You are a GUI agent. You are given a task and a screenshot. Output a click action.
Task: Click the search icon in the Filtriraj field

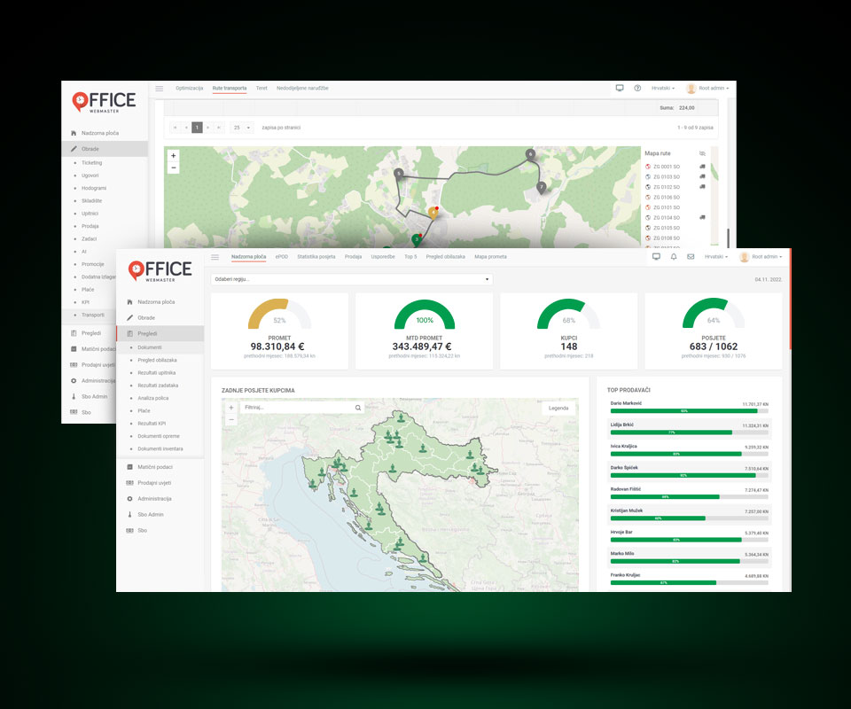click(x=358, y=408)
